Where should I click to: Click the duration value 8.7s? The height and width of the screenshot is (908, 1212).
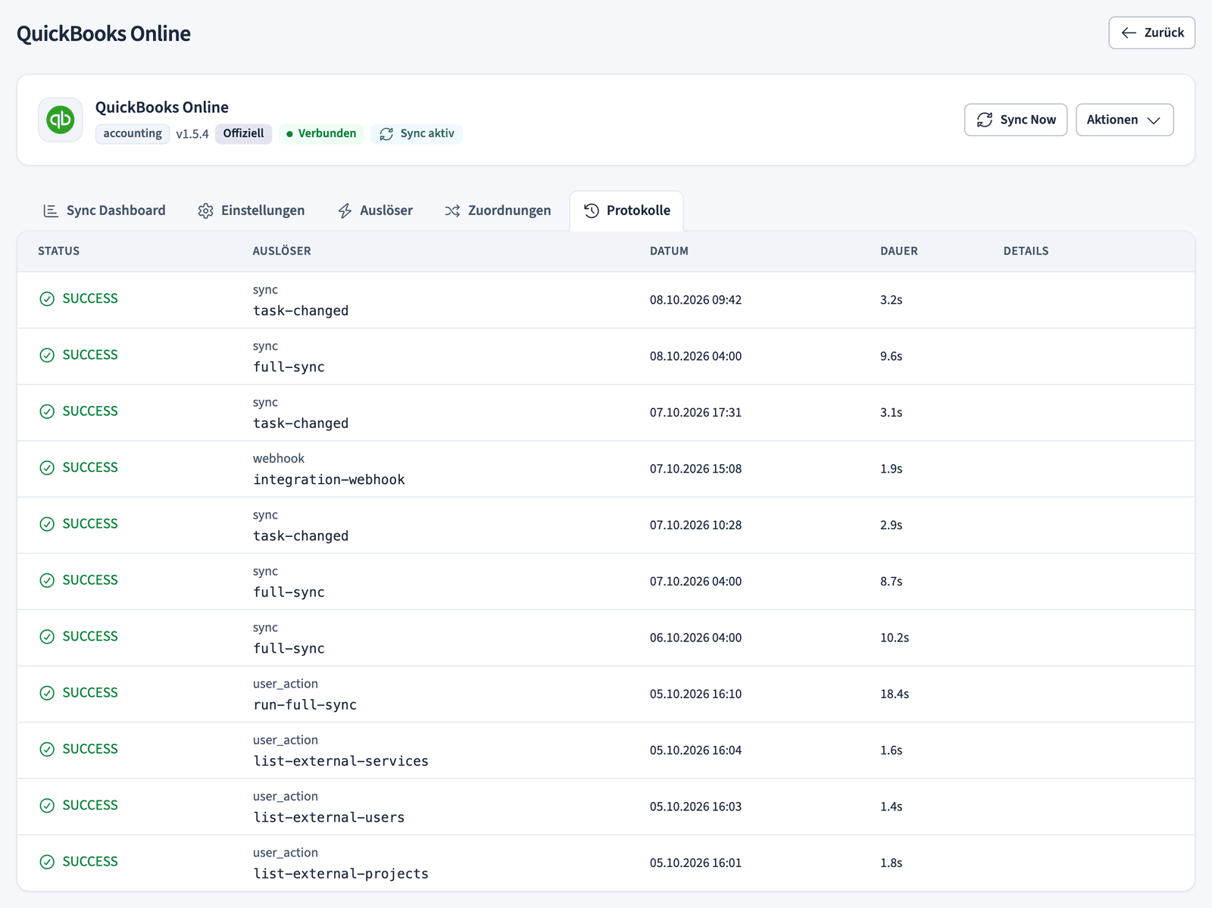891,582
